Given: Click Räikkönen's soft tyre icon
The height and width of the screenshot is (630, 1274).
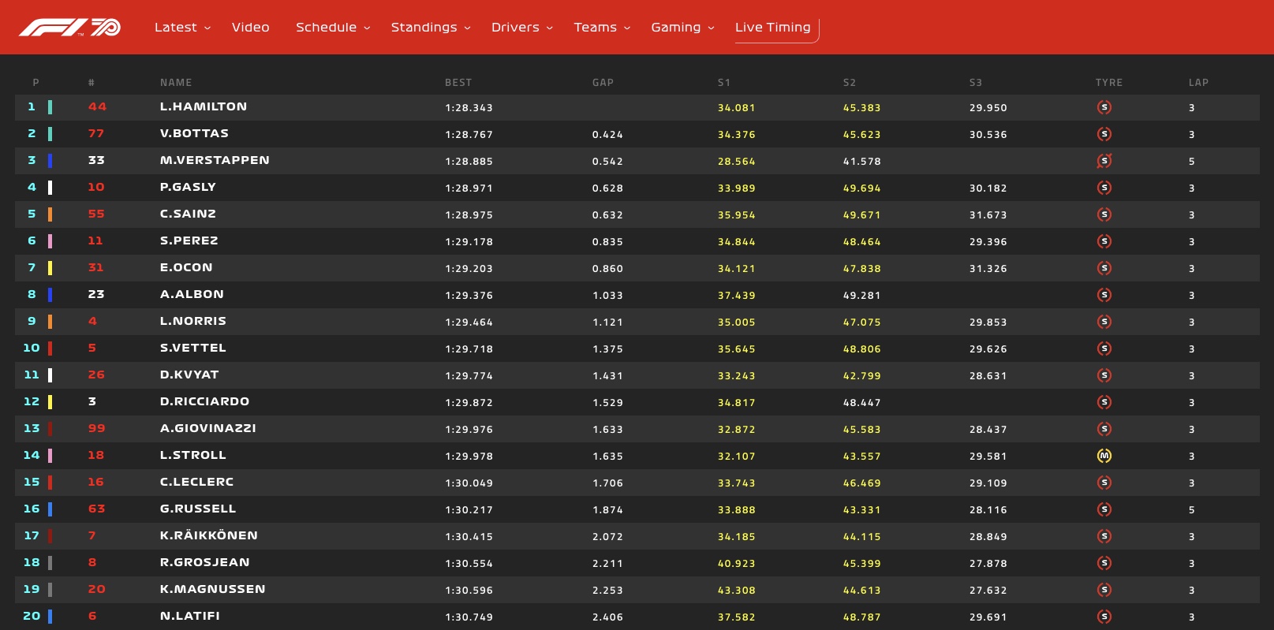Looking at the screenshot, I should click(1104, 536).
